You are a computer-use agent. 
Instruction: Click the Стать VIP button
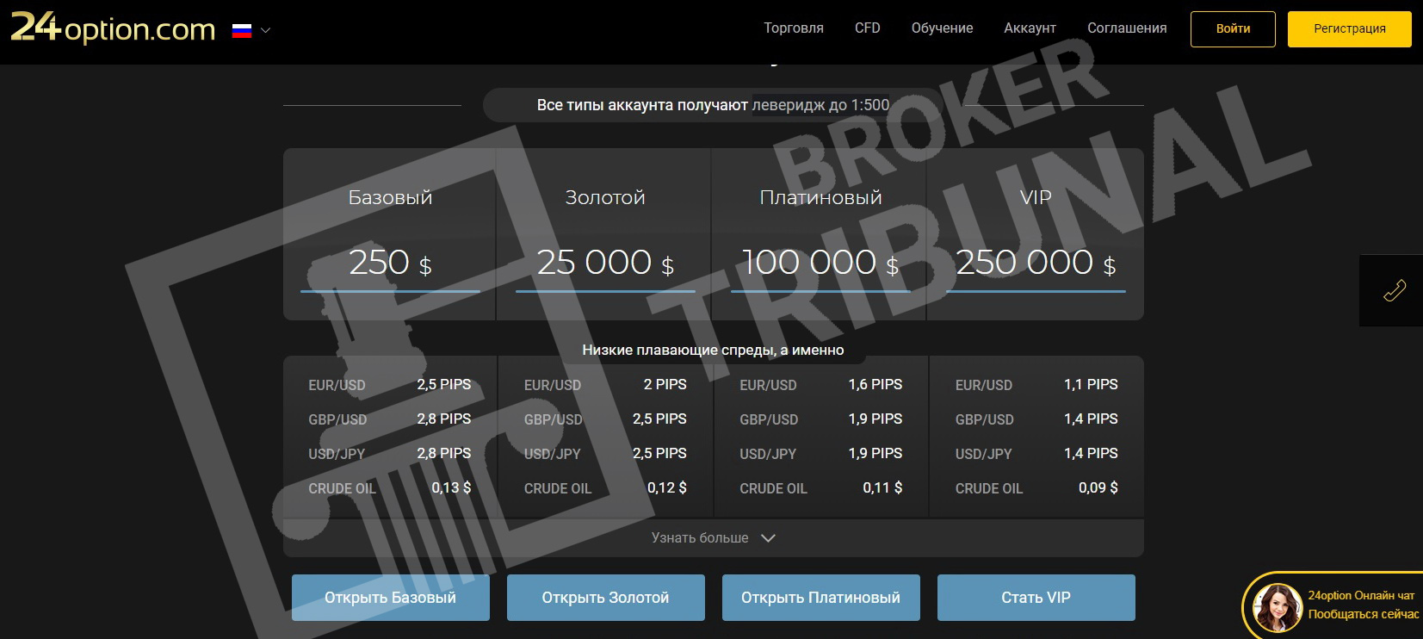coord(1036,598)
